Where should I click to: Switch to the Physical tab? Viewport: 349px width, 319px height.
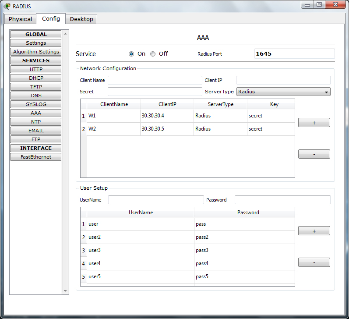20,19
